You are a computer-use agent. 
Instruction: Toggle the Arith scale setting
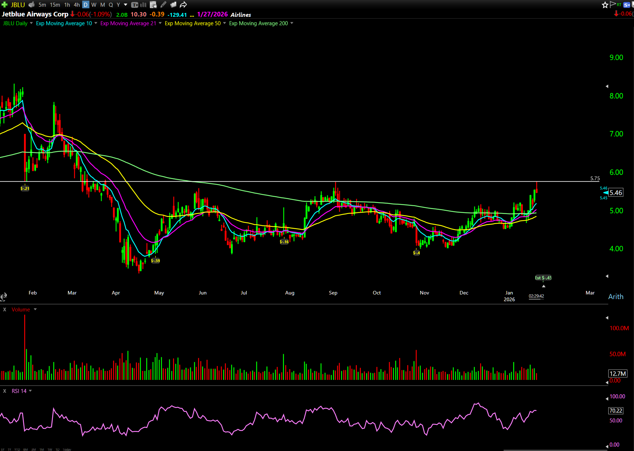pyautogui.click(x=615, y=297)
